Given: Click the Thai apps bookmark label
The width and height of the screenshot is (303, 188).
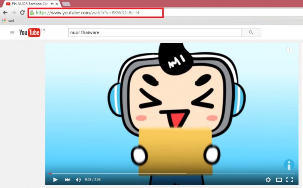Looking at the screenshot, I should [11, 21].
